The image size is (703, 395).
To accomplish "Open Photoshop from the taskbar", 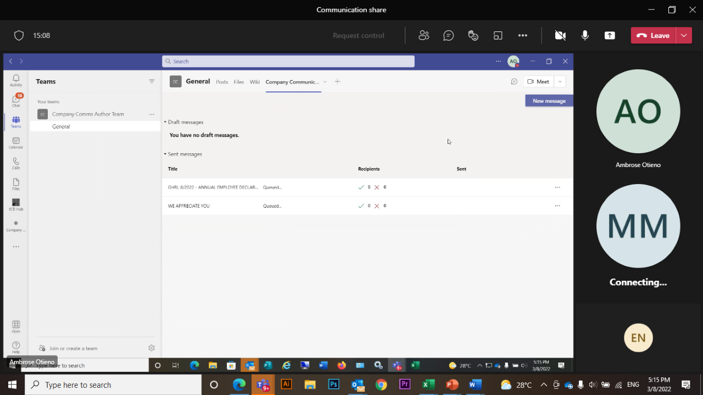I will tap(333, 385).
